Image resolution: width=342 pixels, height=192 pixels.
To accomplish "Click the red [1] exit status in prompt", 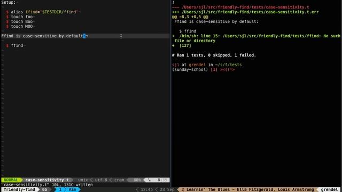I will (x=214, y=70).
